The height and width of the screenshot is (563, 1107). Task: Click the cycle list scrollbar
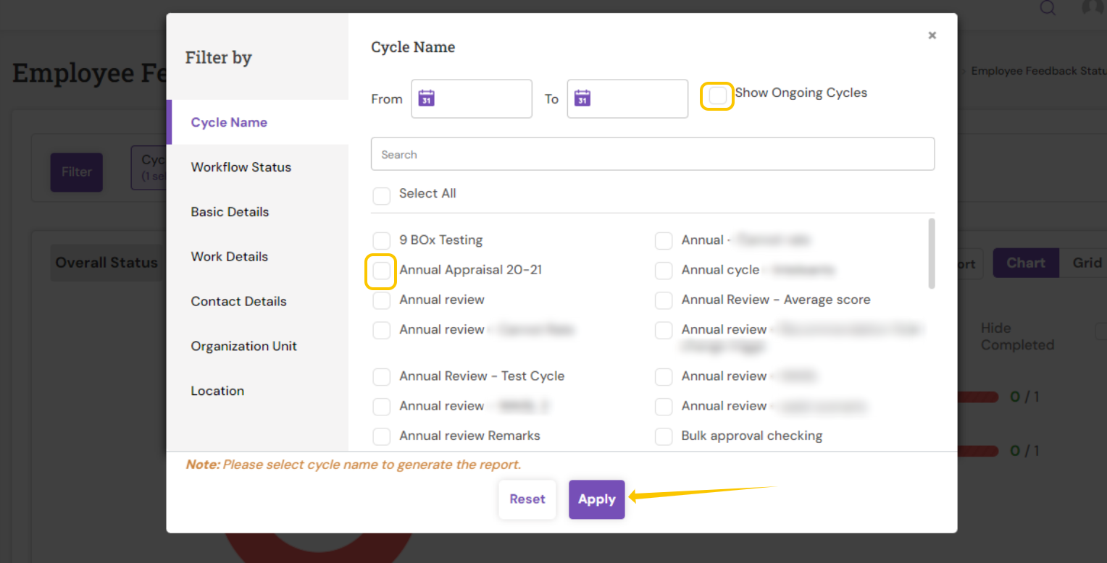932,253
